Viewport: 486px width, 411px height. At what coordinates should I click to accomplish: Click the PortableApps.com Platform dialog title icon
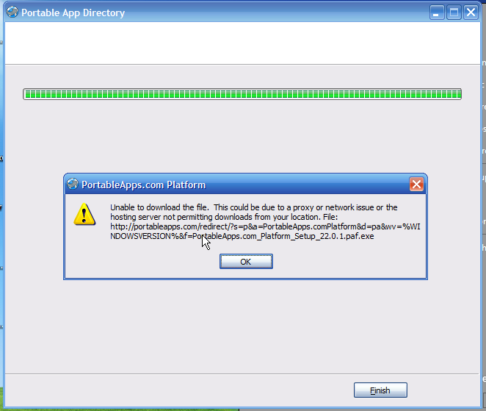pos(73,184)
